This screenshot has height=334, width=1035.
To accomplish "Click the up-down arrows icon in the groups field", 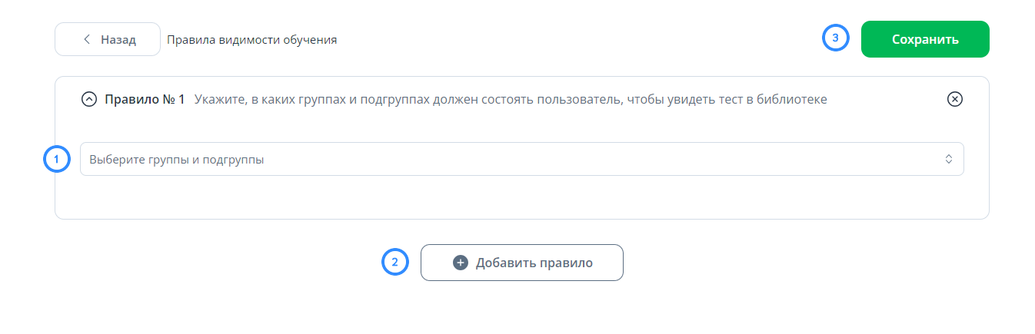I will (949, 159).
